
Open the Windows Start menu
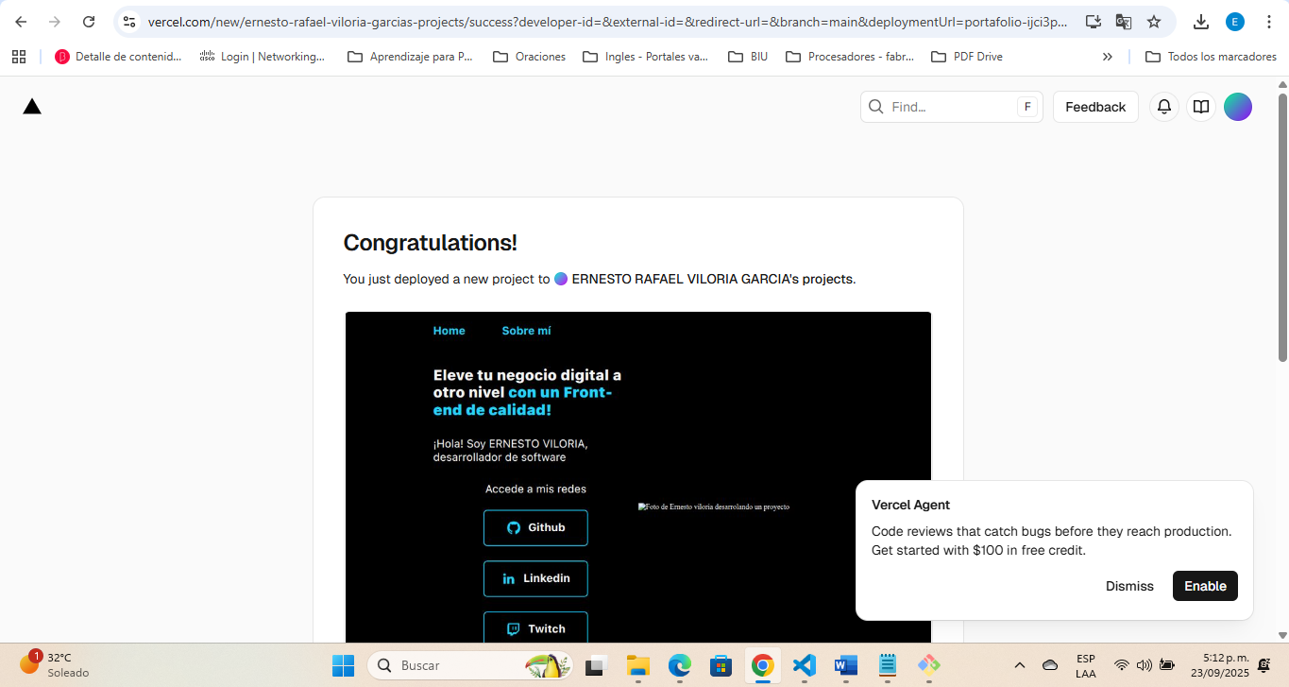343,665
